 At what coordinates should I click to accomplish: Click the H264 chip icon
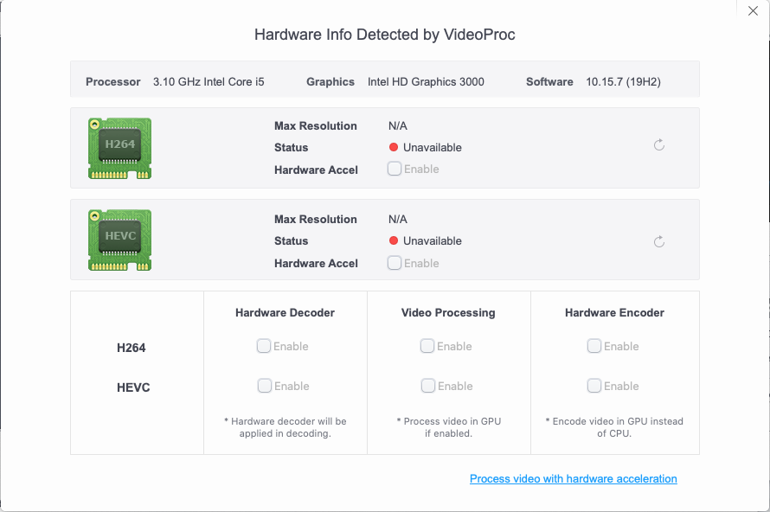(x=119, y=148)
